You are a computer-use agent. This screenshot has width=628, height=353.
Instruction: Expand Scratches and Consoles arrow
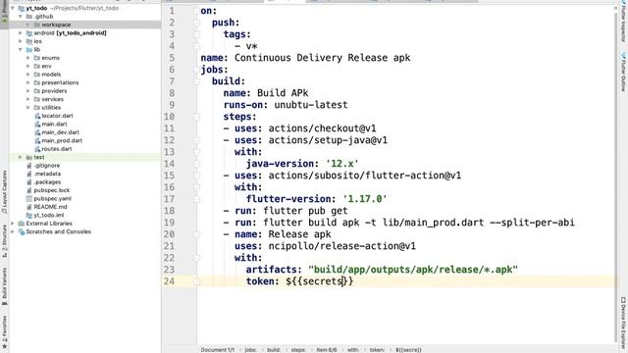click(x=13, y=231)
